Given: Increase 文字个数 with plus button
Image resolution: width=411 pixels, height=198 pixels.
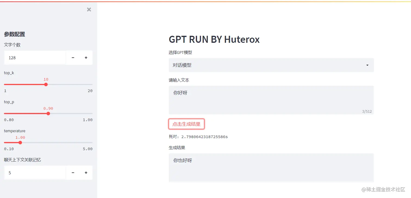Looking at the screenshot, I should click(x=86, y=58).
